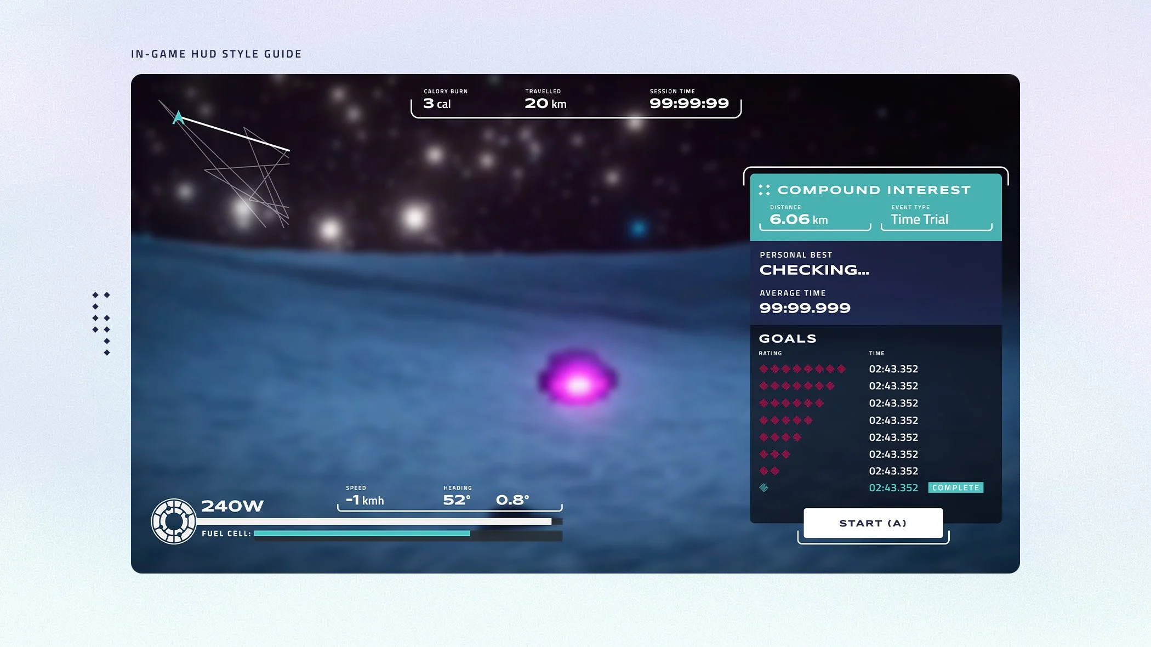This screenshot has width=1151, height=647.
Task: Select the Time Trial event type field
Action: [x=919, y=219]
